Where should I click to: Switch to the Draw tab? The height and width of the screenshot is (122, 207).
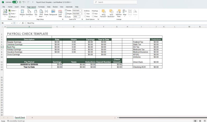tap(23, 7)
